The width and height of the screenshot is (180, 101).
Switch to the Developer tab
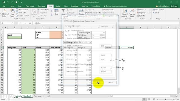tap(75, 6)
